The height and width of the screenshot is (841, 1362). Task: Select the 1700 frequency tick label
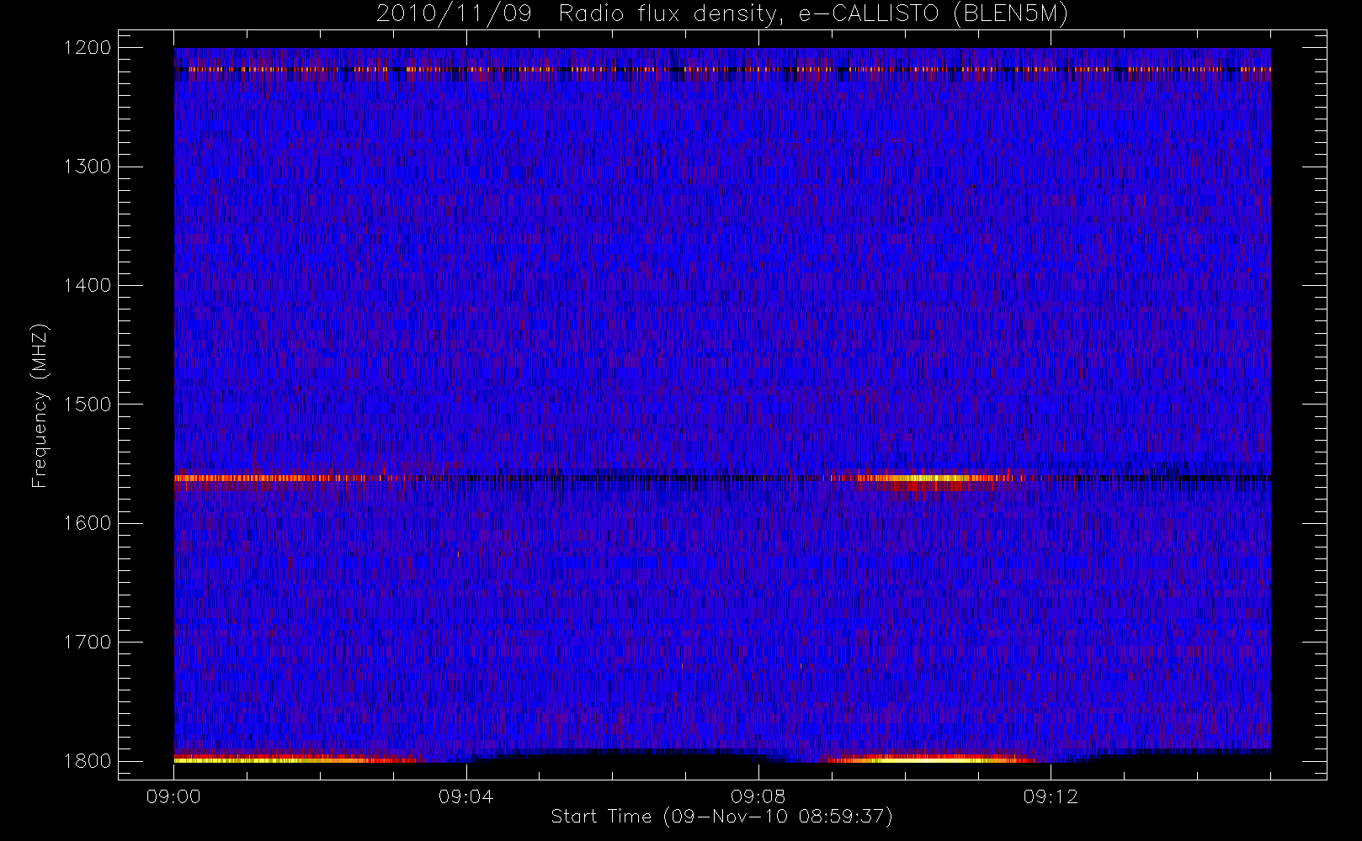(88, 643)
